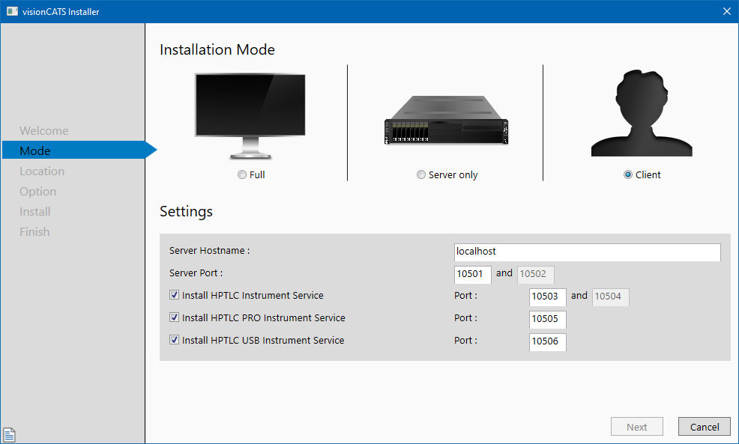Click the monitor image for Full installation
The height and width of the screenshot is (444, 739).
point(250,115)
